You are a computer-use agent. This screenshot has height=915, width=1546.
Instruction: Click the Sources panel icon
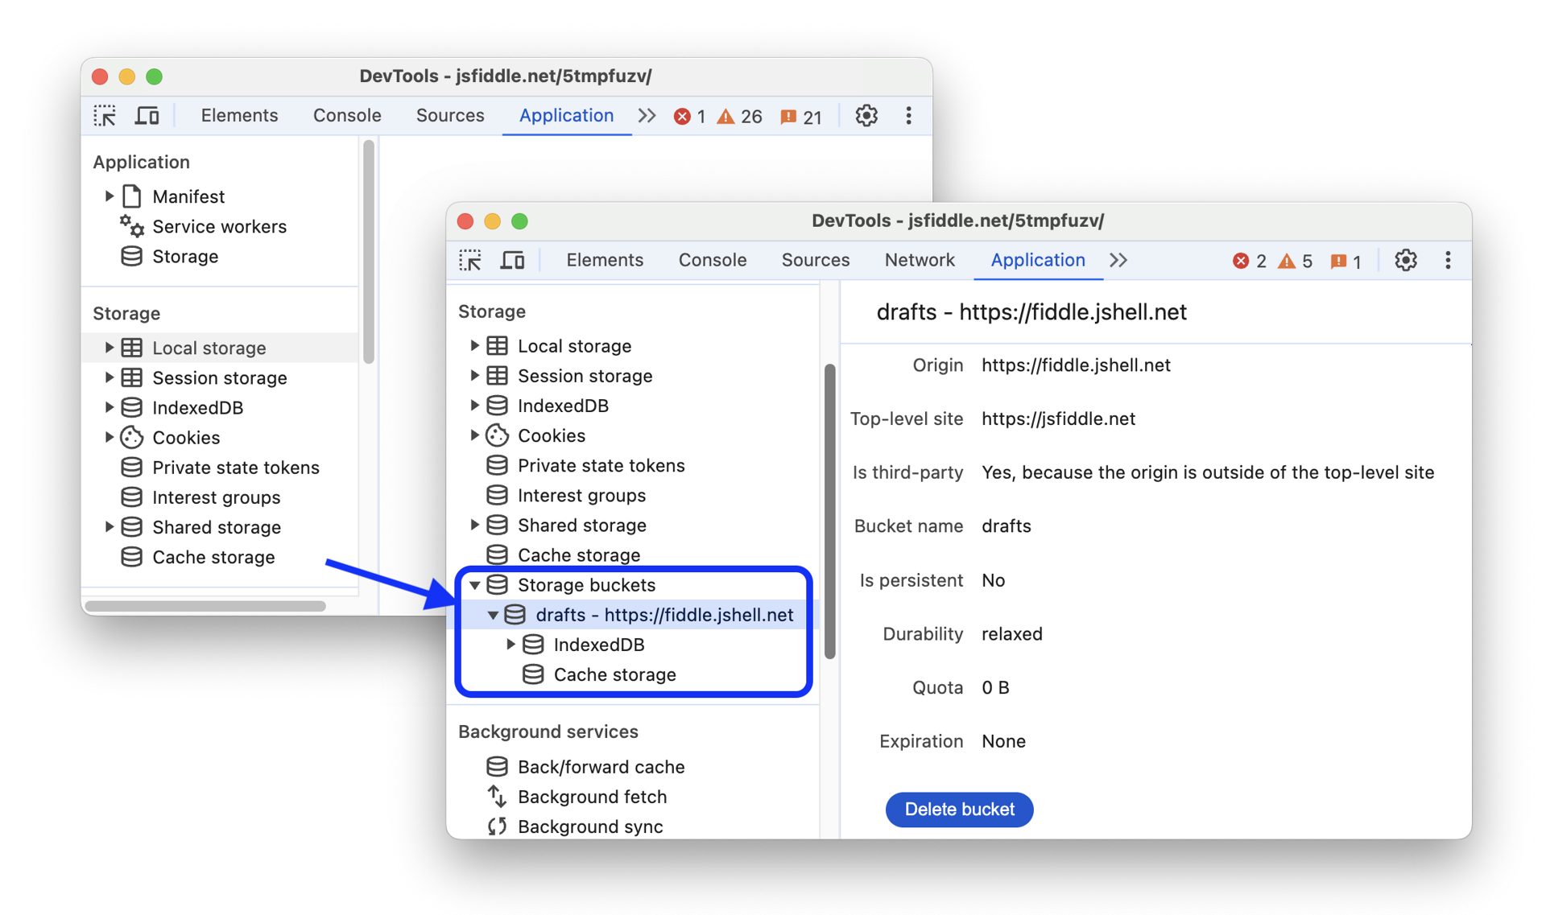814,259
